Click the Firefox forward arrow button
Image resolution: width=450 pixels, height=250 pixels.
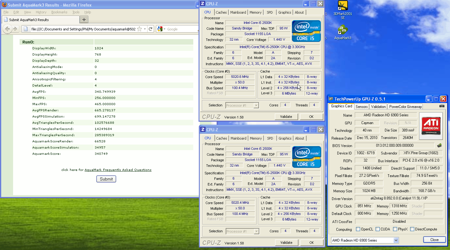[15, 29]
